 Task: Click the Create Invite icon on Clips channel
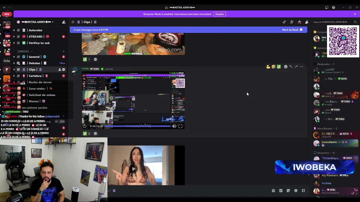(x=60, y=70)
